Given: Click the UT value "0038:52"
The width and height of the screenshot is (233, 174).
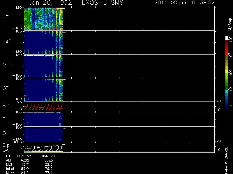Looking at the screenshot, I should point(24,156).
